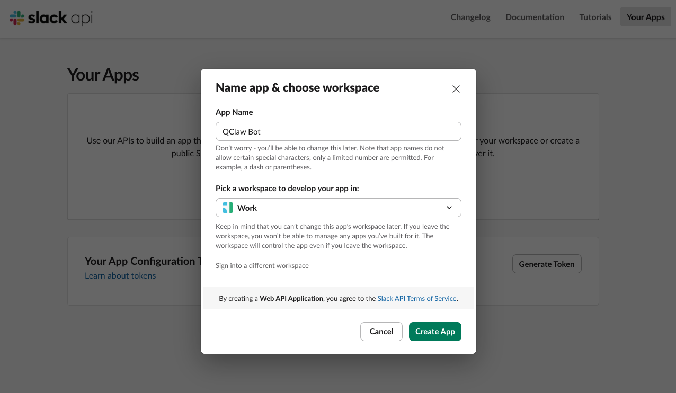Open the Tutorials nav item

(595, 17)
